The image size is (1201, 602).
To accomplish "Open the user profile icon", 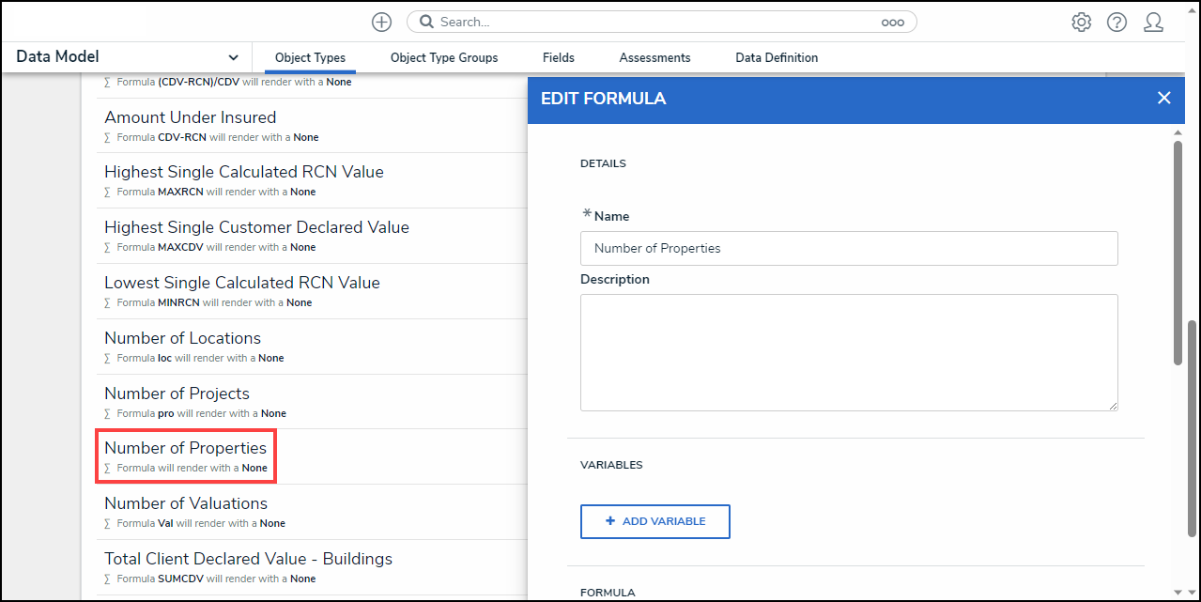I will (1153, 22).
